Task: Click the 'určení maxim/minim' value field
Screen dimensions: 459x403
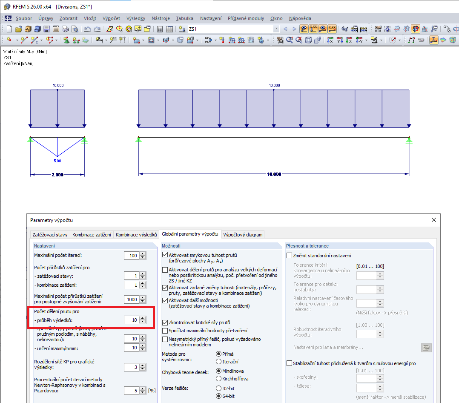Action: pos(132,348)
